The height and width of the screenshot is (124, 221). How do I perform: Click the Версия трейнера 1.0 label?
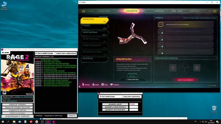(44, 56)
